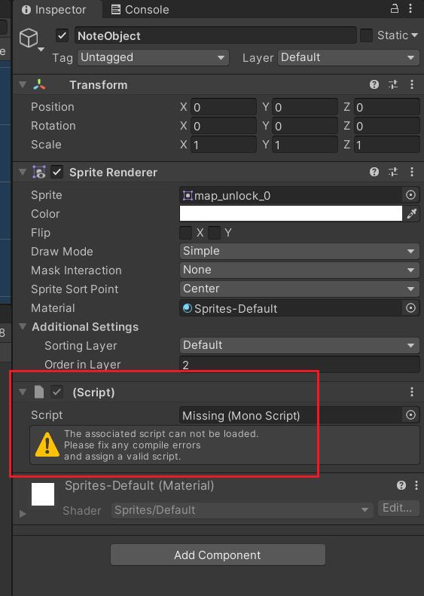This screenshot has width=424, height=596.
Task: Click the Add Component button
Action: [x=218, y=555]
